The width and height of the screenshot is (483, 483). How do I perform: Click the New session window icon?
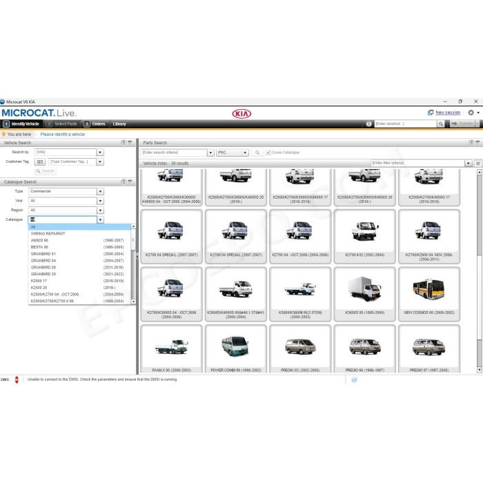431,112
